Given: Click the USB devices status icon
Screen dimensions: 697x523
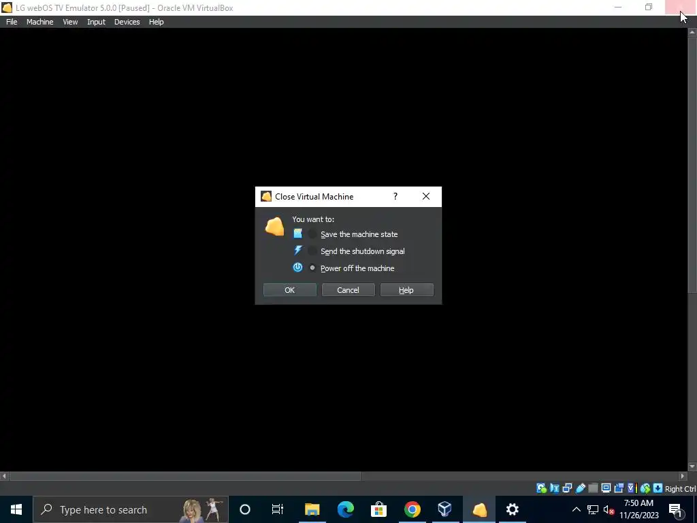Looking at the screenshot, I should pyautogui.click(x=581, y=488).
